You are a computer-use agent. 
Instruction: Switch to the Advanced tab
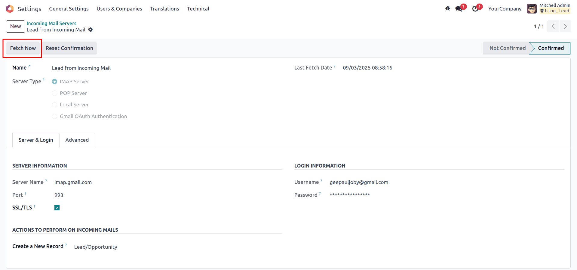click(77, 140)
